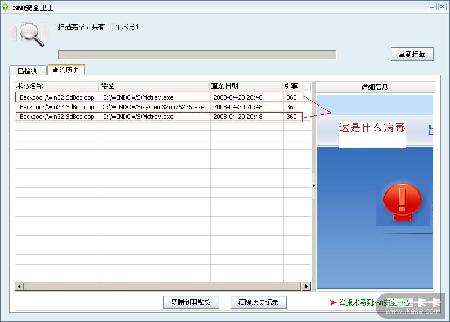The height and width of the screenshot is (322, 450).
Task: Click trojan name in second table row
Action: pyautogui.click(x=57, y=107)
